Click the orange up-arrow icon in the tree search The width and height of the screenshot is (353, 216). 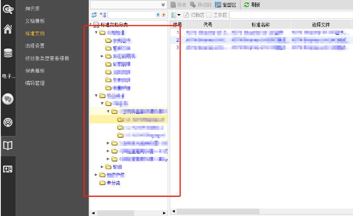click(164, 15)
